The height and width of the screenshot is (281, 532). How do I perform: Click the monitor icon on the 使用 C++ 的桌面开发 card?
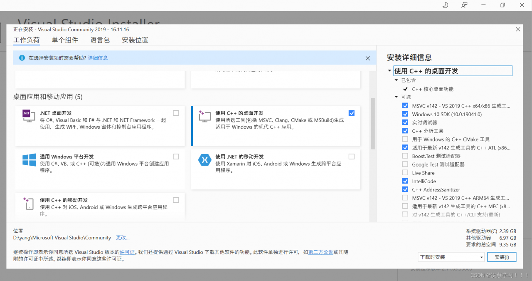[x=205, y=116]
